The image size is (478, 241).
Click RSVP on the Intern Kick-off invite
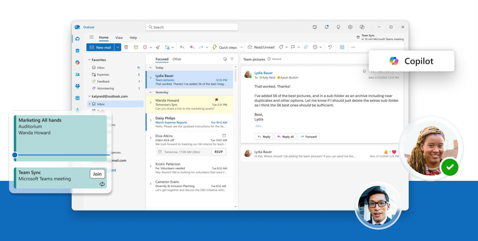coord(219,152)
